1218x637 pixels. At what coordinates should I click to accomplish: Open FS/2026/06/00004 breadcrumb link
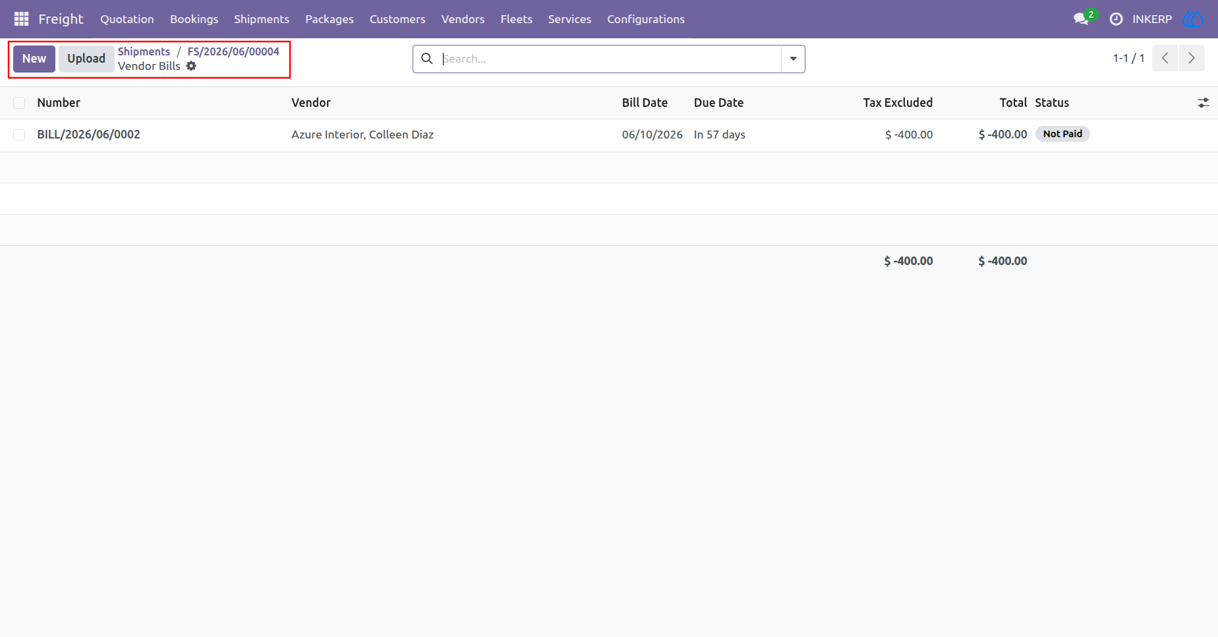233,51
